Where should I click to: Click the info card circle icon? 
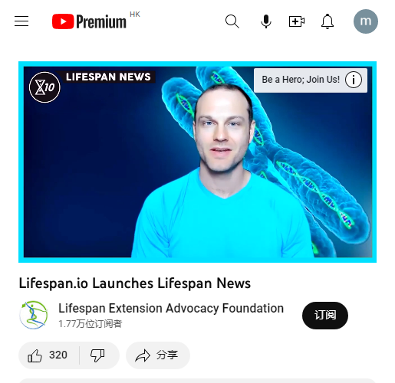pos(354,80)
